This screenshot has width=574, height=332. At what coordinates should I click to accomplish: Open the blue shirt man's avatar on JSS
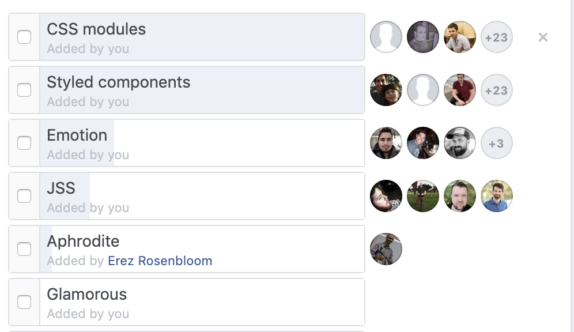[x=496, y=196]
